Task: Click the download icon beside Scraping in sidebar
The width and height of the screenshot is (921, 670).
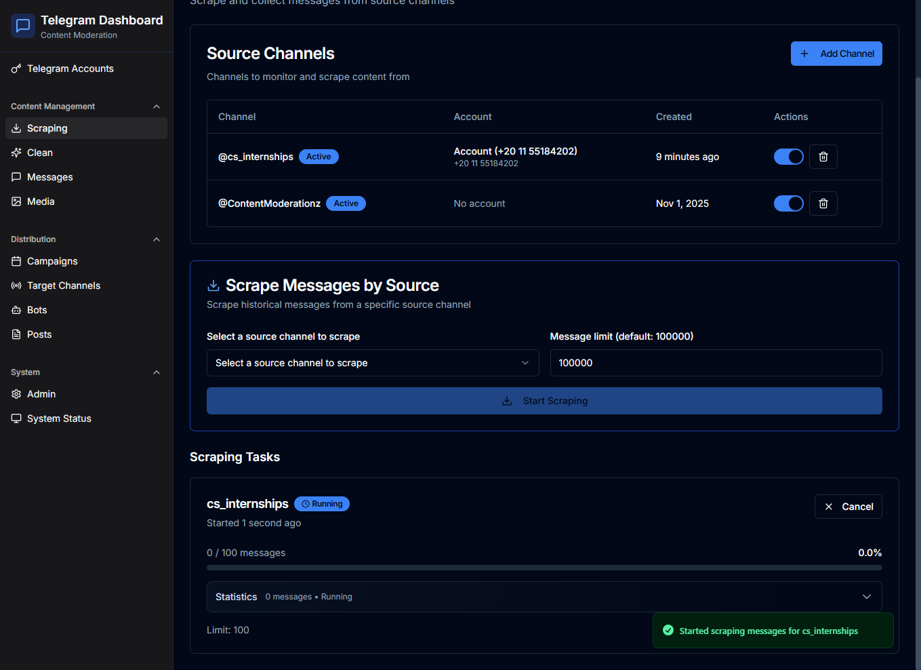Action: point(16,128)
